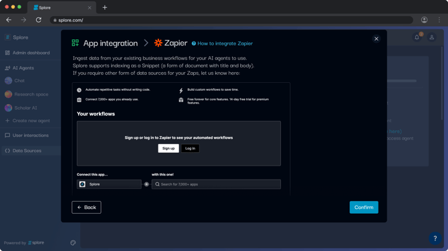This screenshot has height=251, width=448.
Task: Open How to integrate Zapier help link
Action: click(225, 43)
